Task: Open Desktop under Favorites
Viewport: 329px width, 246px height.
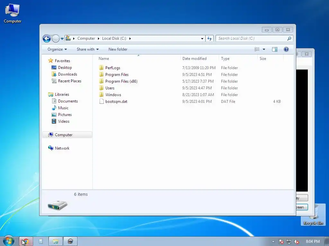Action: click(65, 68)
